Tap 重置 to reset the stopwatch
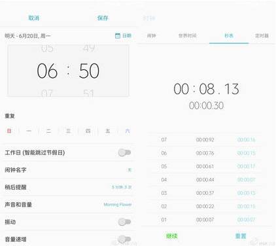This screenshot has width=276, height=246. 241,236
